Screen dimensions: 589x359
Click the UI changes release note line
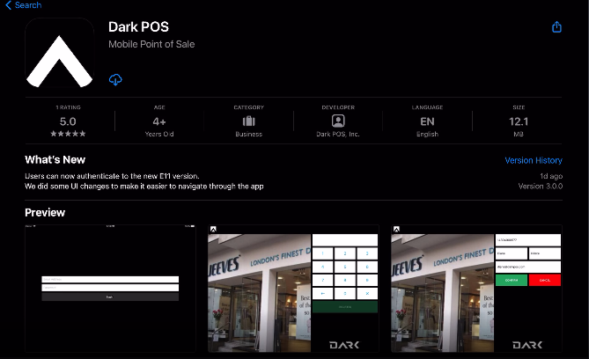tap(144, 187)
